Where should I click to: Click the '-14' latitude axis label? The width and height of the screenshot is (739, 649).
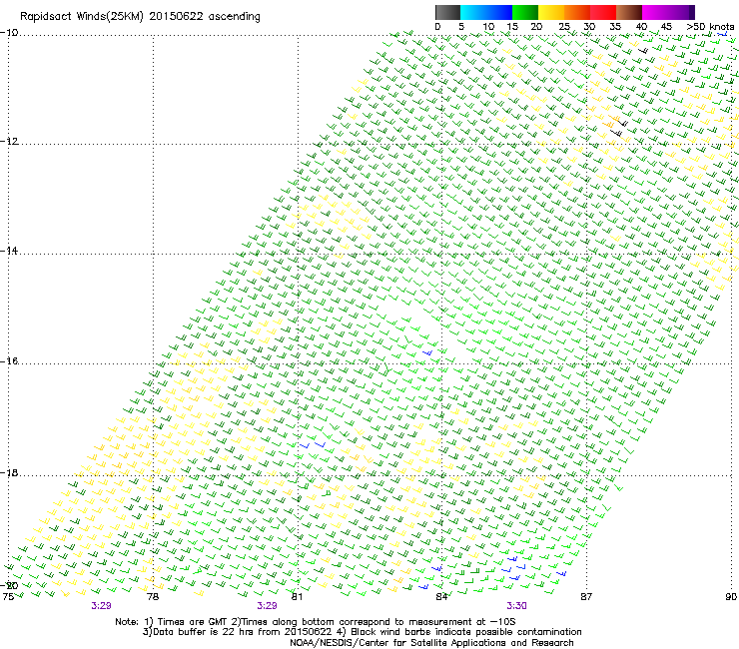(x=9, y=251)
